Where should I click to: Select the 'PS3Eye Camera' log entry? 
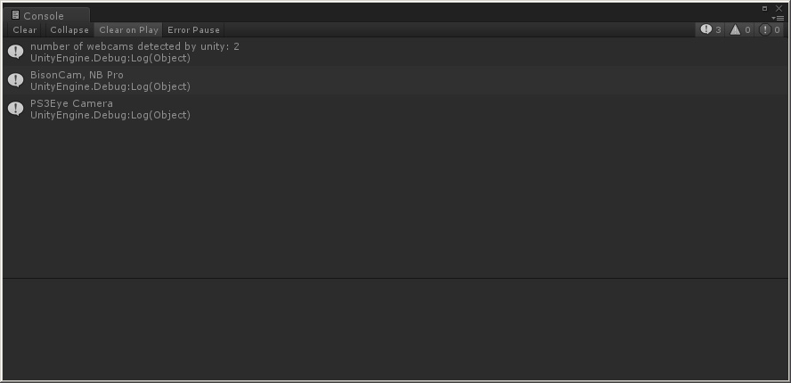(x=395, y=109)
